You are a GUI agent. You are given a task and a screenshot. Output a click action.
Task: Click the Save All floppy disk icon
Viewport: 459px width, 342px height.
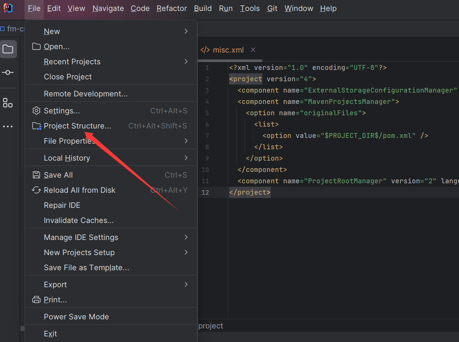click(36, 175)
